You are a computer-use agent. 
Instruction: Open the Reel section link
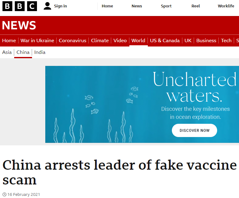[196, 6]
